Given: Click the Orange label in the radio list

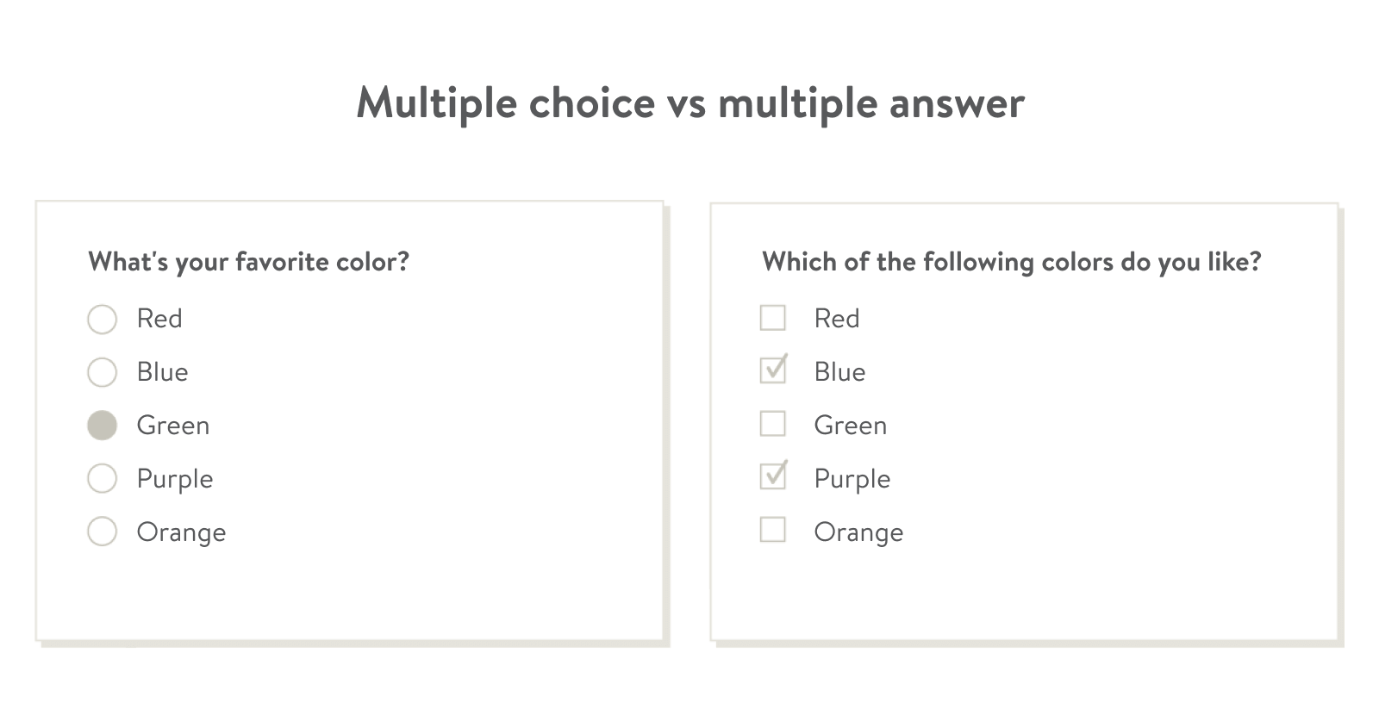Looking at the screenshot, I should [x=181, y=533].
